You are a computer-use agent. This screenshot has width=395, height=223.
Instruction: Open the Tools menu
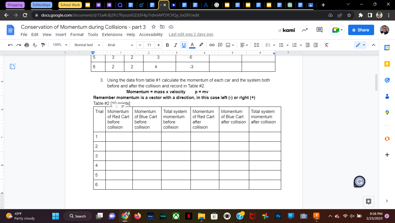pyautogui.click(x=93, y=35)
